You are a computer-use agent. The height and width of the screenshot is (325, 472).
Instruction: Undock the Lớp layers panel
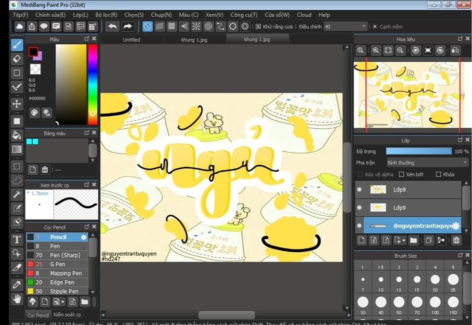coord(460,140)
